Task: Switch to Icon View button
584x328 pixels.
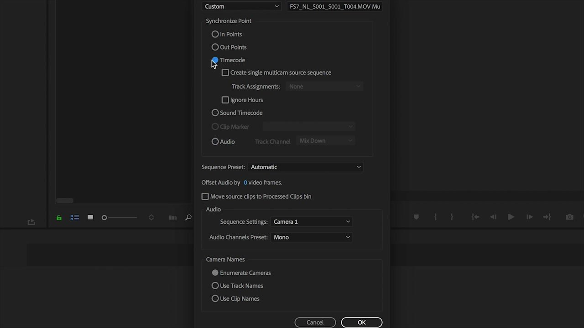Action: [x=90, y=218]
